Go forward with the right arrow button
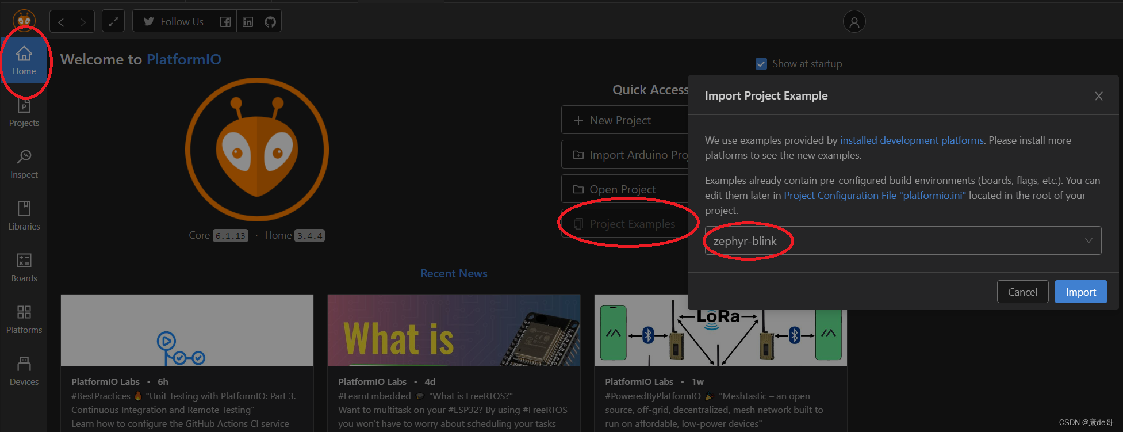 pos(83,22)
